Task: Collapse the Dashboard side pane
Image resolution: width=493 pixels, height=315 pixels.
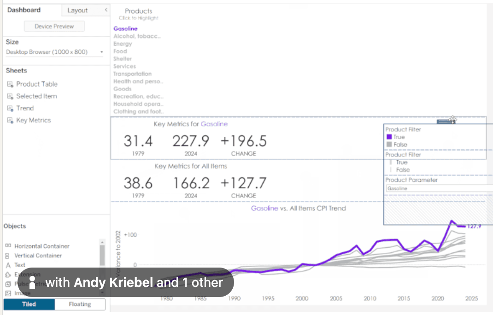Action: pyautogui.click(x=106, y=10)
